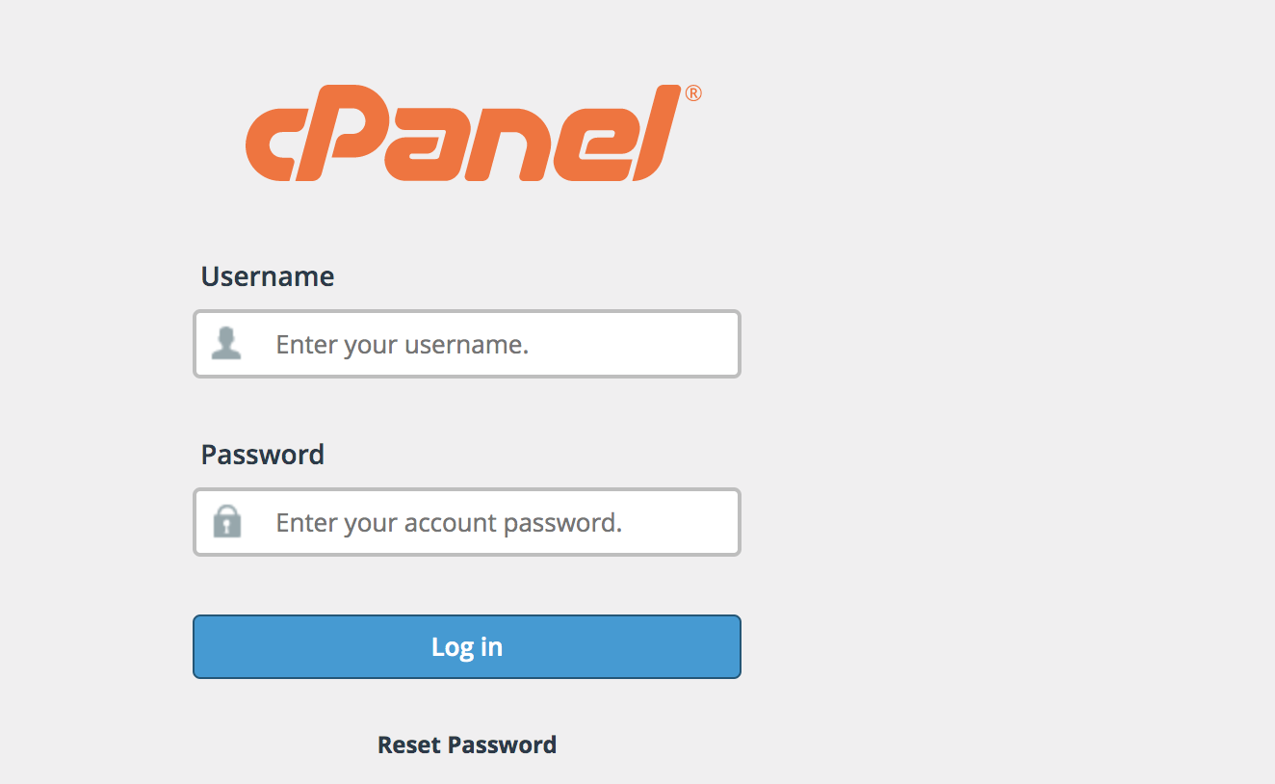1275x784 pixels.
Task: Select the "Enter your account password." placeholder
Action: [449, 523]
